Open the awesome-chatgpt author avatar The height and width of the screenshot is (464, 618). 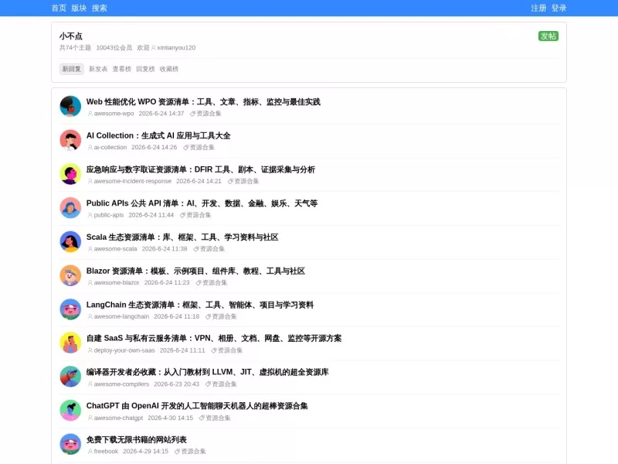click(x=70, y=411)
